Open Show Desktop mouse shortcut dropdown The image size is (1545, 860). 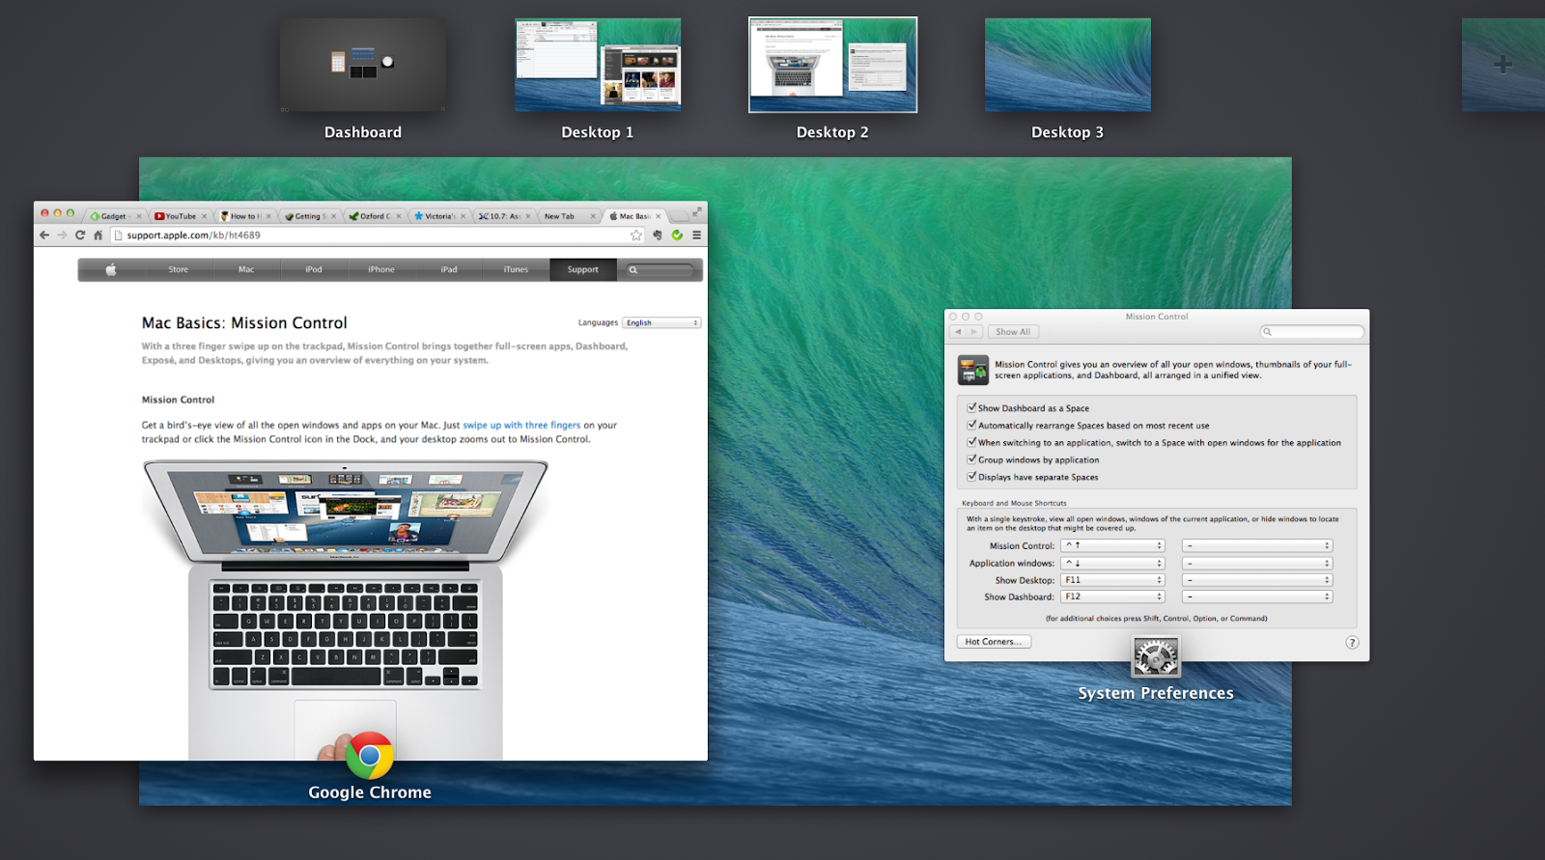click(1257, 580)
